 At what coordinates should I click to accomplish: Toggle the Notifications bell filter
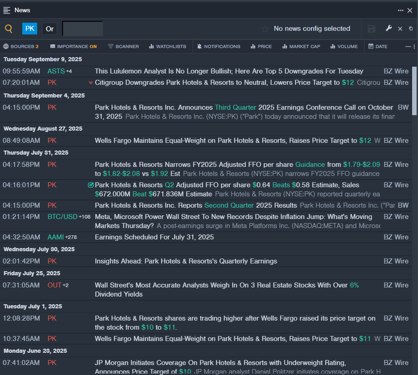[x=219, y=46]
